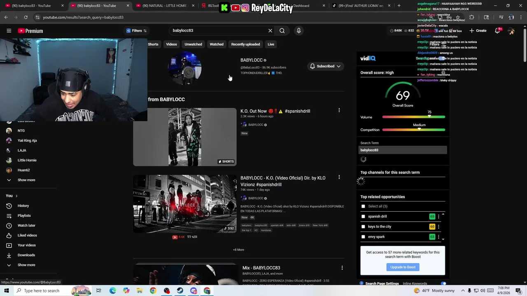
Task: Expand the You section chevron
Action: (x=16, y=196)
